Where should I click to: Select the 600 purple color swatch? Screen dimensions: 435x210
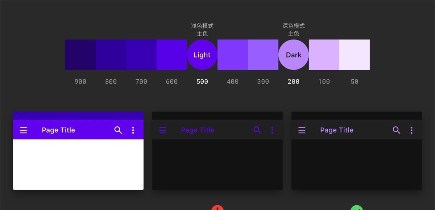[x=172, y=55]
